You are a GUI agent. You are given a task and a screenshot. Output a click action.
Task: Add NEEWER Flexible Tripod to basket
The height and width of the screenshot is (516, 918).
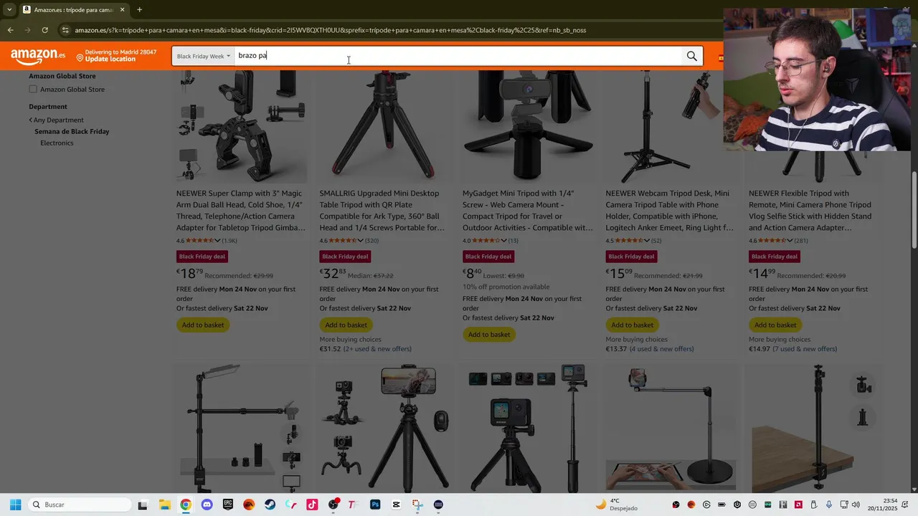pos(775,325)
